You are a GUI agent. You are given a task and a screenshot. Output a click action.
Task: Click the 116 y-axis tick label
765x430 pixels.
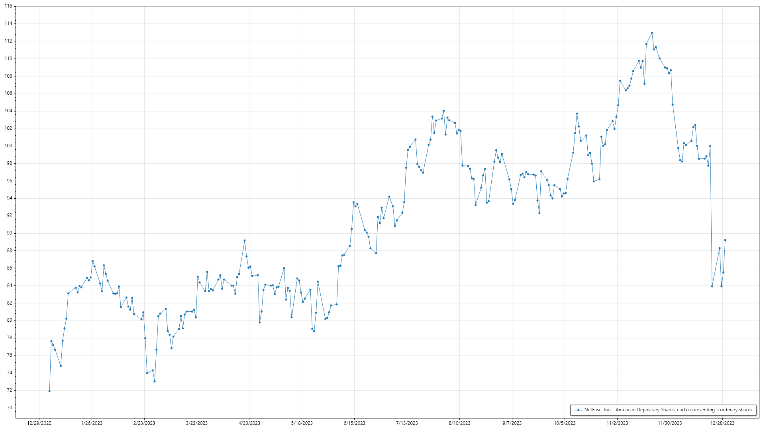pos(8,6)
